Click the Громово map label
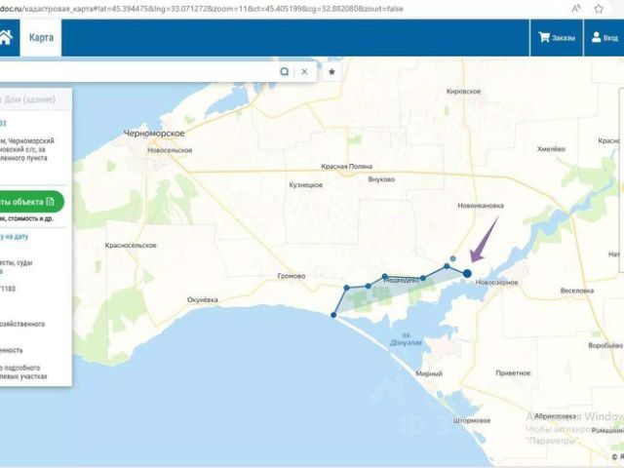The image size is (624, 468). pos(292,276)
